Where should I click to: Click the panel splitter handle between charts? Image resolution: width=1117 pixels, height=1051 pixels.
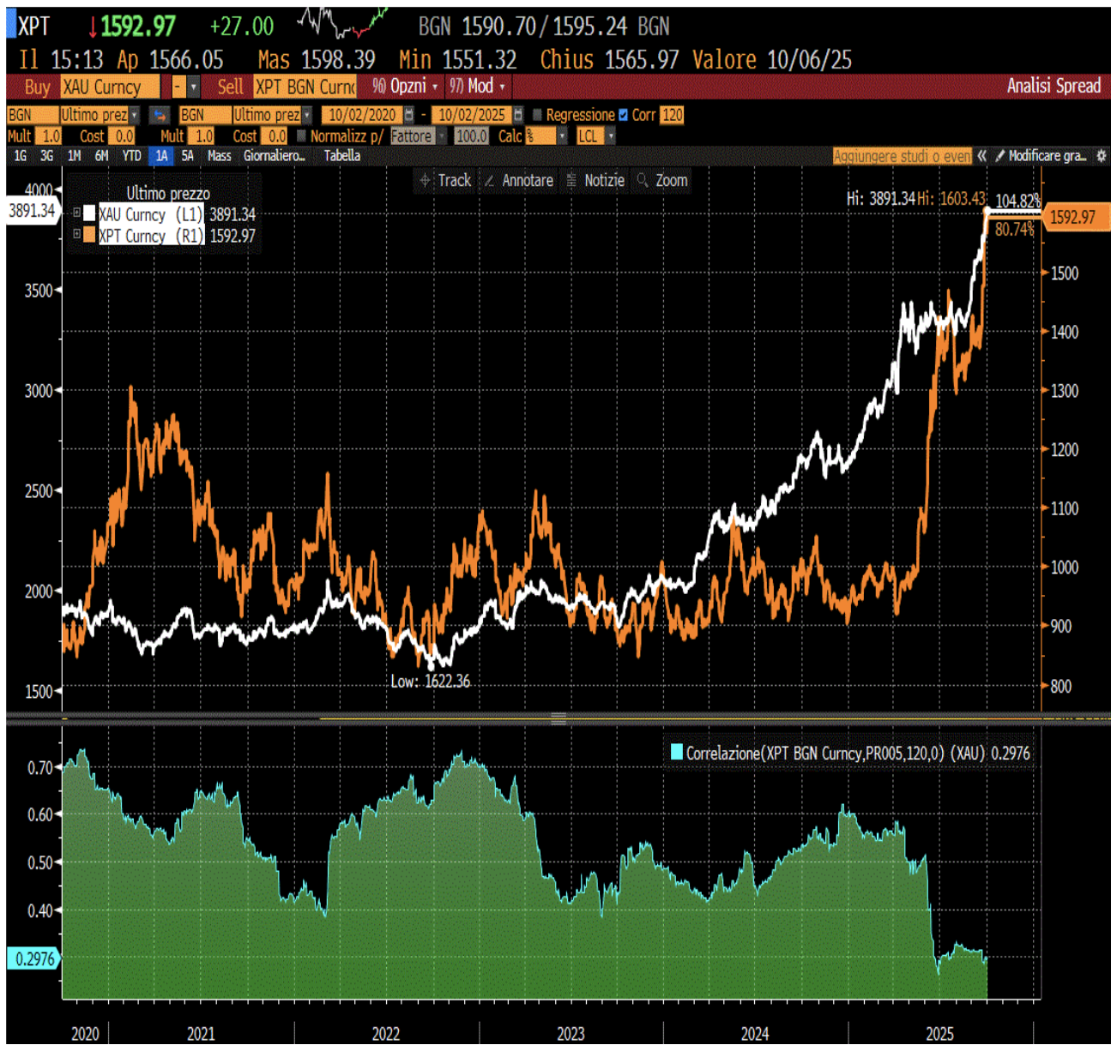[x=558, y=718]
